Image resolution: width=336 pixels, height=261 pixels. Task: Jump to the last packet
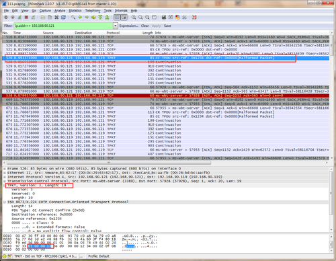coord(107,17)
